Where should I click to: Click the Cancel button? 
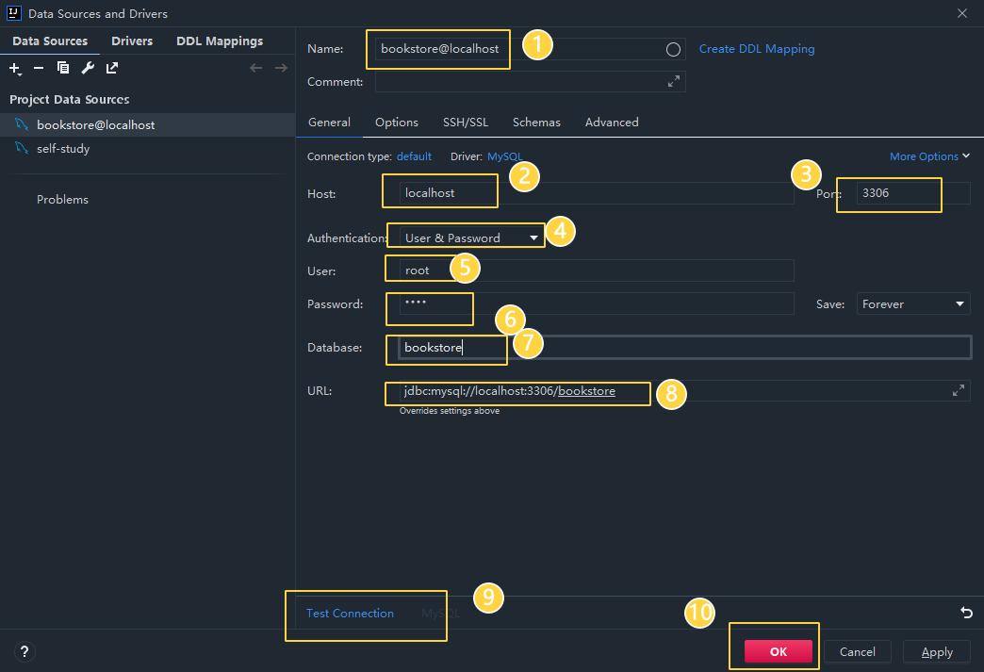click(858, 651)
